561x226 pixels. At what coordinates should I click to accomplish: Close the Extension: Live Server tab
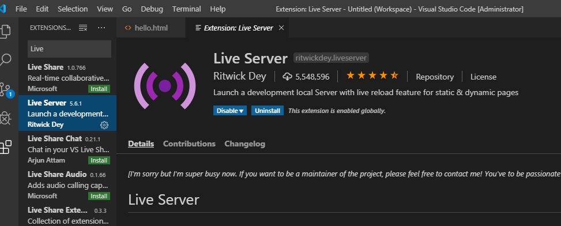pyautogui.click(x=281, y=28)
